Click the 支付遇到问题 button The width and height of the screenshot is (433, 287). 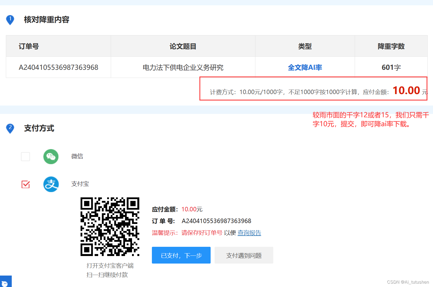point(244,255)
